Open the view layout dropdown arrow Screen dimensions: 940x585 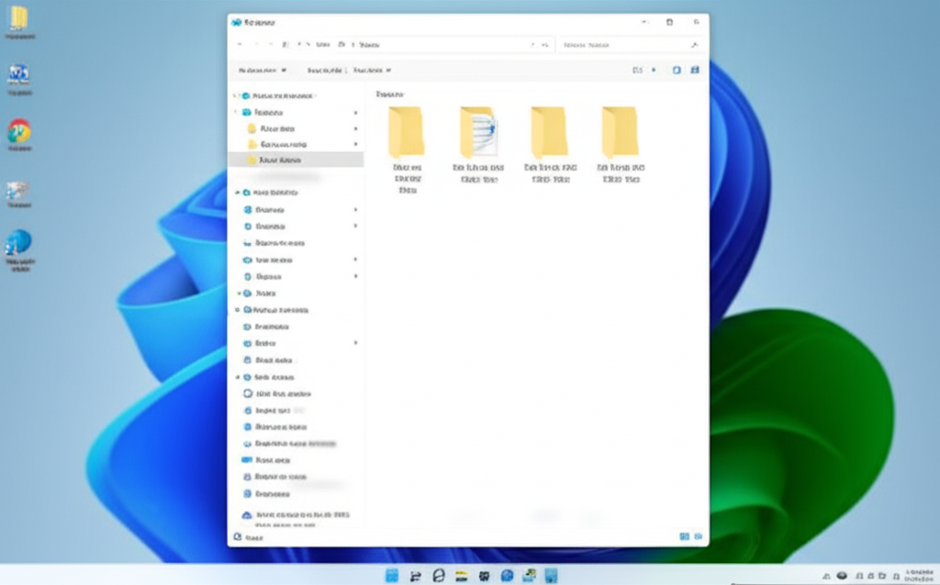pyautogui.click(x=655, y=70)
